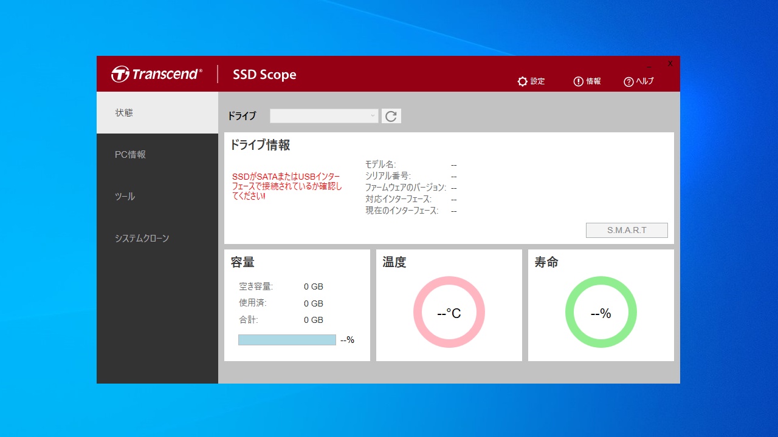Click the 使用済: label
This screenshot has height=437, width=778.
pos(253,303)
